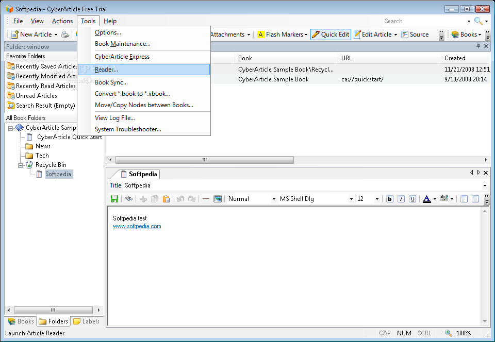Collapse the CyberArticle Sample Book node
The width and height of the screenshot is (495, 342).
pyautogui.click(x=11, y=128)
